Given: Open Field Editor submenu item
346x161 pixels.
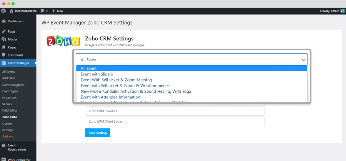Looking at the screenshot, I should click(10, 110).
